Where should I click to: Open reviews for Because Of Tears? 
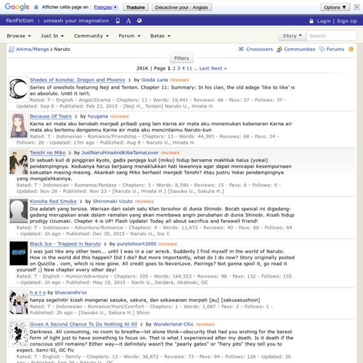(119, 116)
